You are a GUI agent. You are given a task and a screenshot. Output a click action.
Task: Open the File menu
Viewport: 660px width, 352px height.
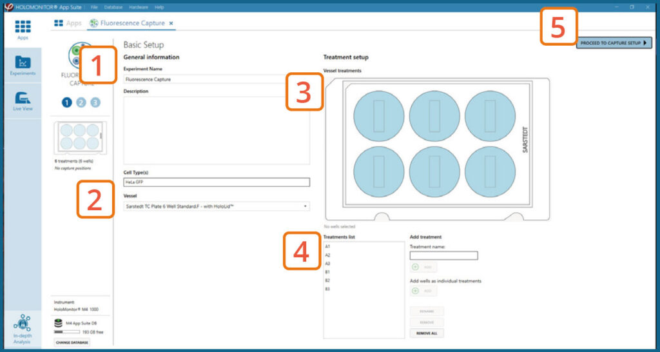tap(94, 7)
